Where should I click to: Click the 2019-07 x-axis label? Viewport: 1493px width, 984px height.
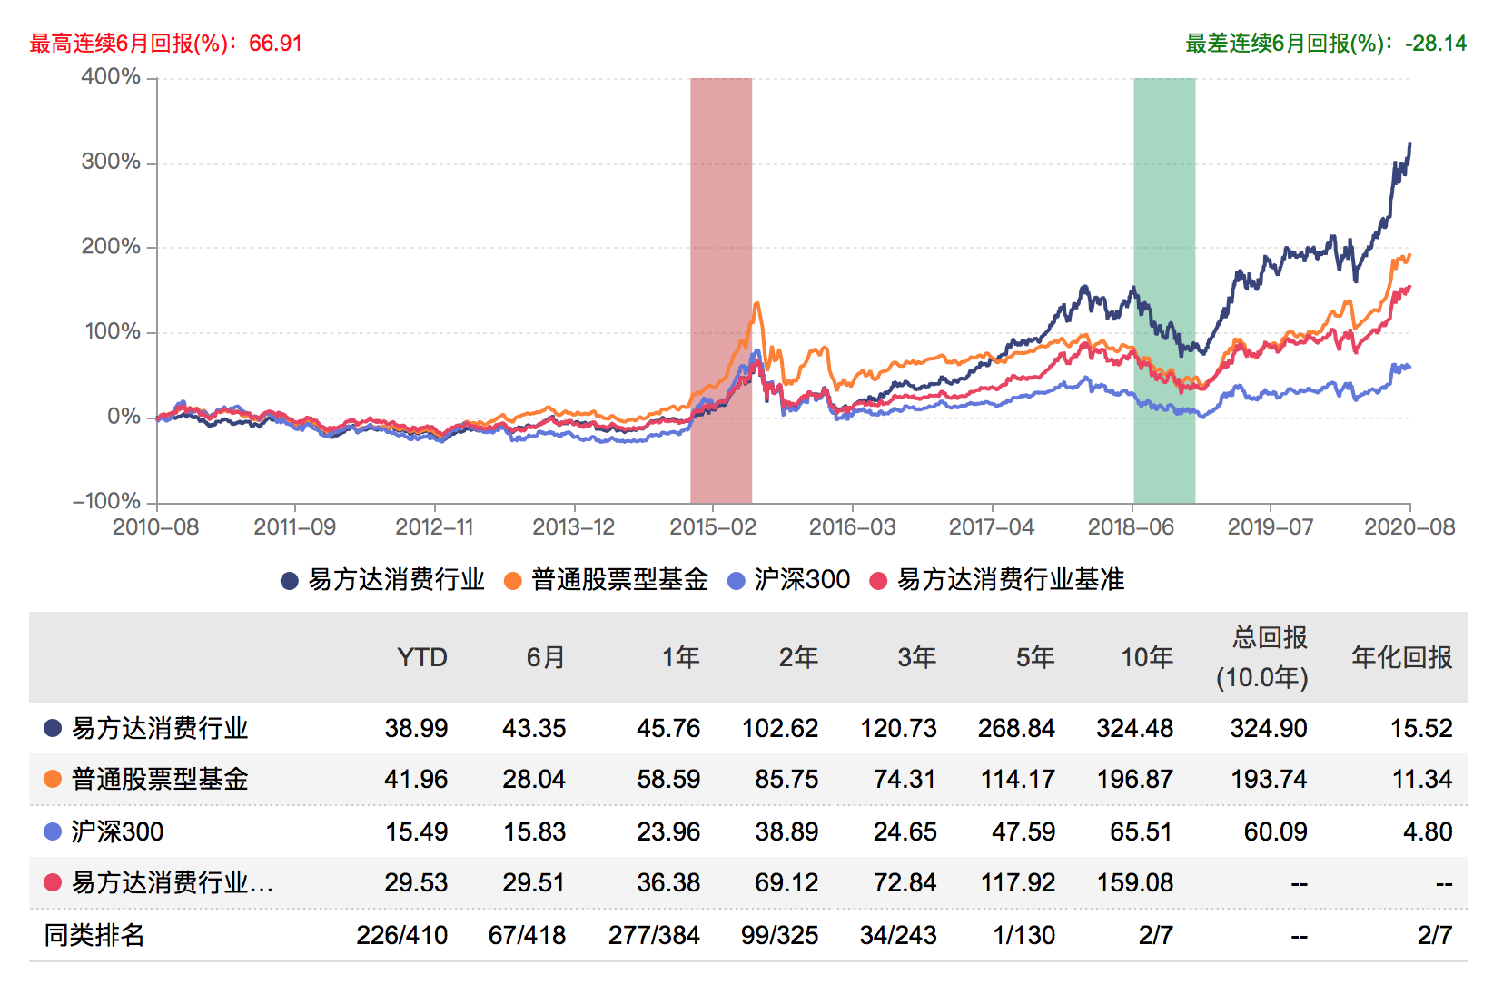(1271, 527)
